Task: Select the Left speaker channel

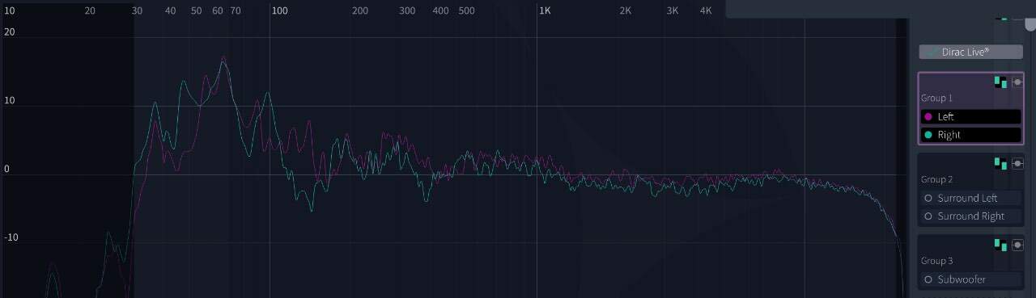Action: pos(970,117)
